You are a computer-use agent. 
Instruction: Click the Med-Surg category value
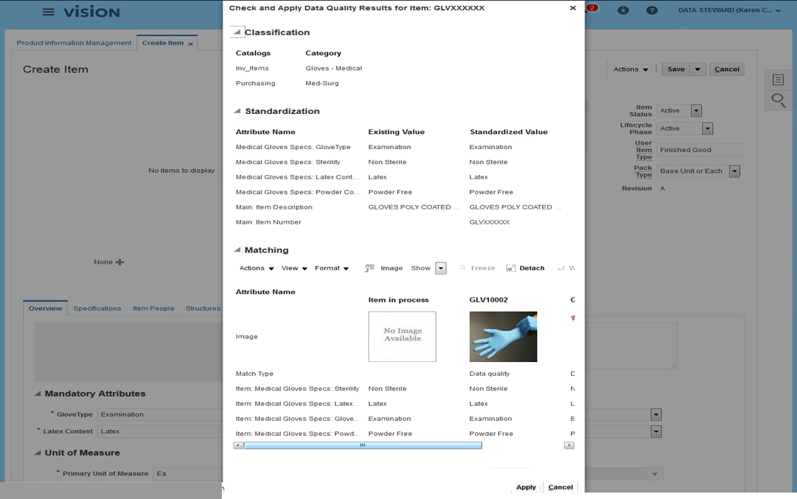(x=322, y=83)
